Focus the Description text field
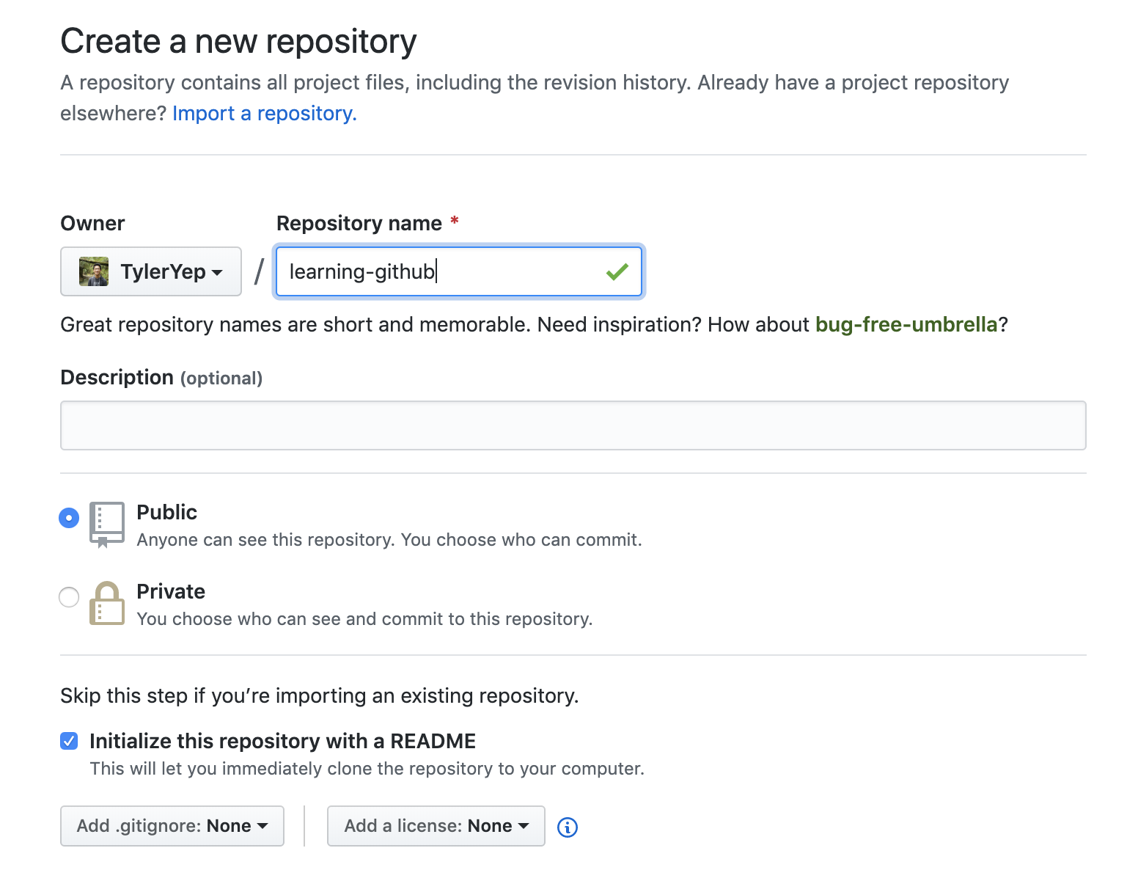1138x870 pixels. click(573, 425)
